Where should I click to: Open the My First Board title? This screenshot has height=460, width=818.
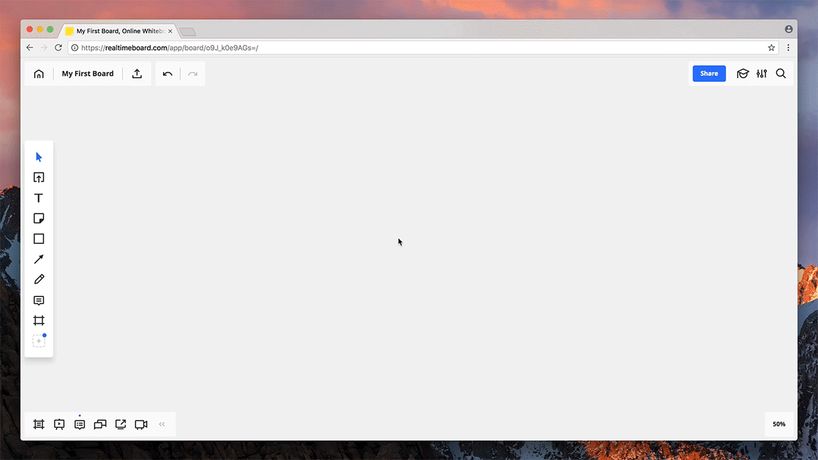click(x=88, y=74)
